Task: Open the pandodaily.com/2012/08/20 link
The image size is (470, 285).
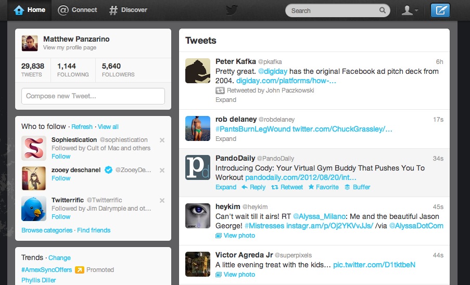Action: (301, 177)
